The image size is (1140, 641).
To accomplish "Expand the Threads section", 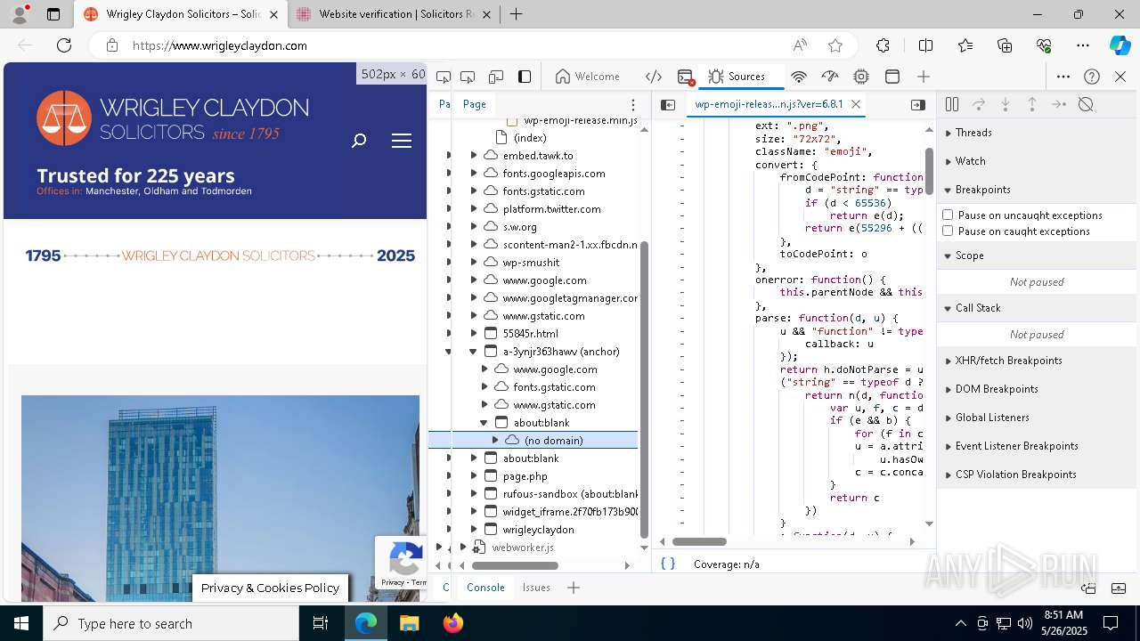I will (1038, 133).
